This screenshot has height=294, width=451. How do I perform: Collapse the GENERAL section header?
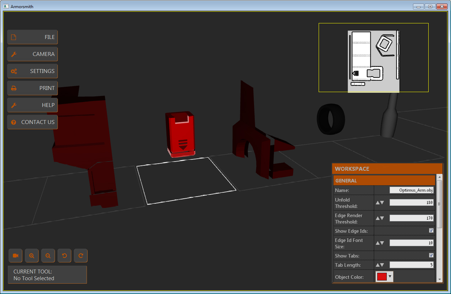pos(384,181)
